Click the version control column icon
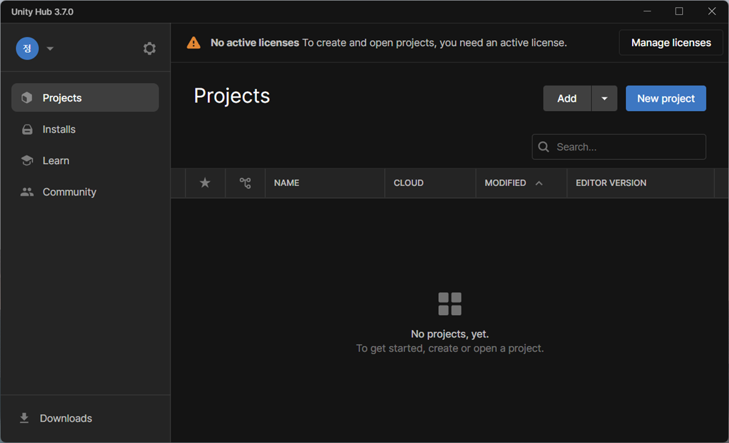The width and height of the screenshot is (729, 443). point(245,183)
